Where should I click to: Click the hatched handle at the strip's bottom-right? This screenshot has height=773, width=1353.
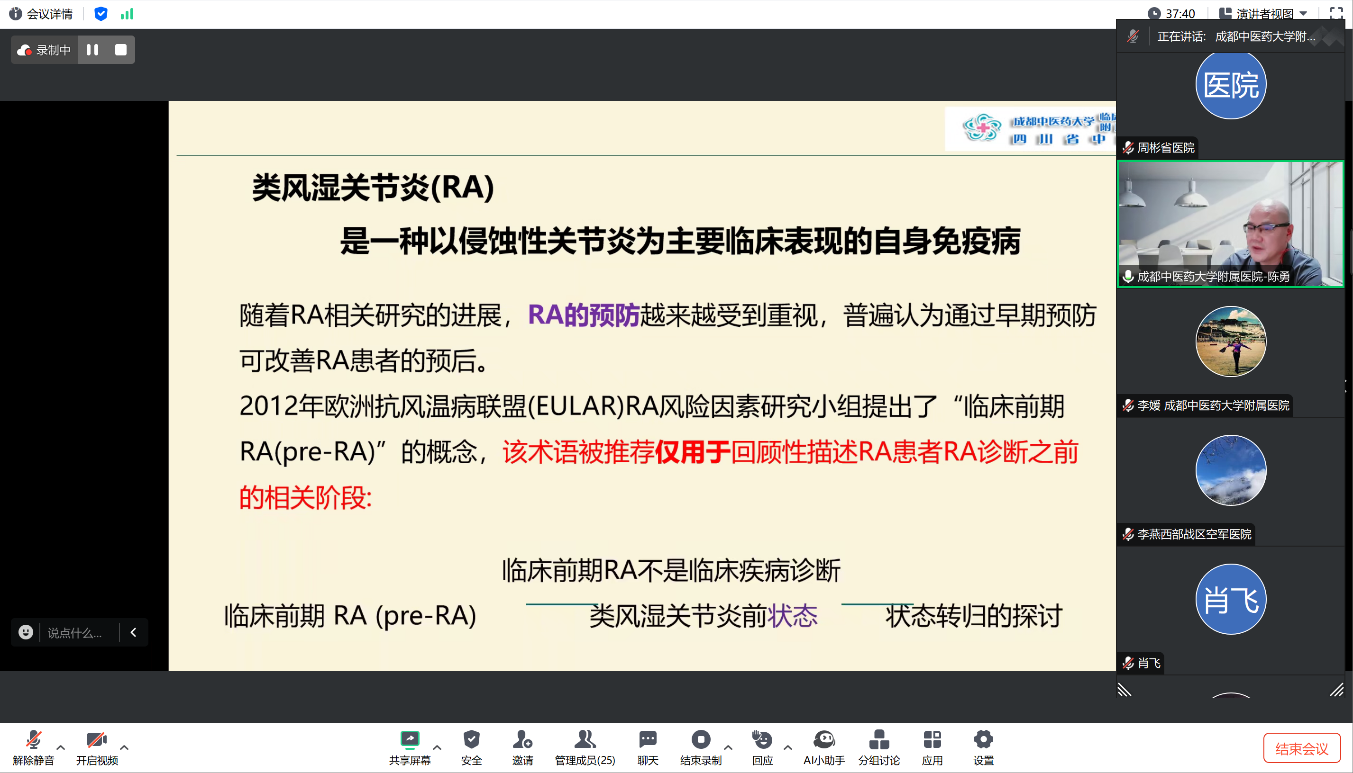coord(1336,690)
